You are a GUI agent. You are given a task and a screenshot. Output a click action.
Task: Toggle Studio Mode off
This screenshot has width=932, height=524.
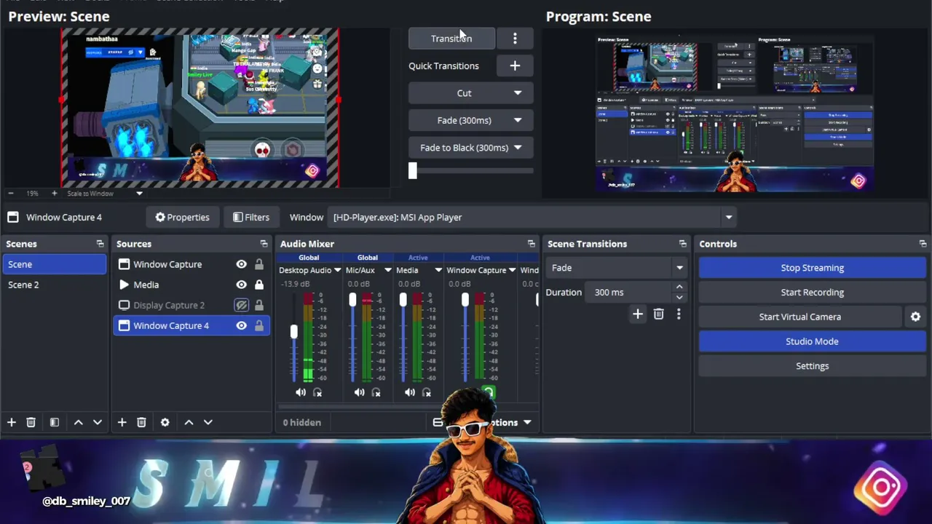[812, 341]
